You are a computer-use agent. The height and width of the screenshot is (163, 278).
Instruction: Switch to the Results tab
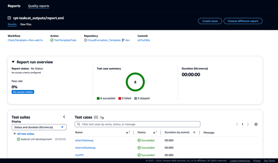click(12, 24)
